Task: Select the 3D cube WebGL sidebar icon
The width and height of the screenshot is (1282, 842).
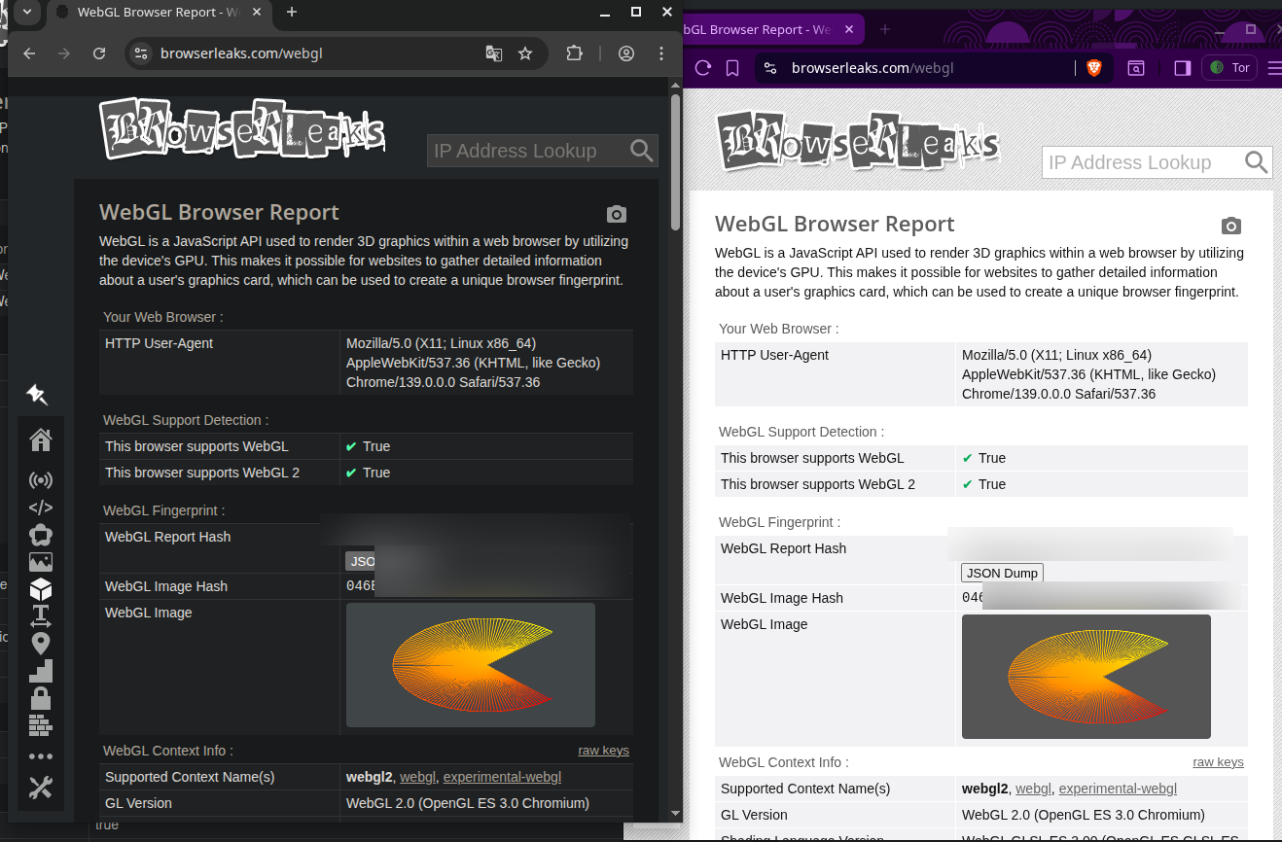Action: (x=41, y=589)
